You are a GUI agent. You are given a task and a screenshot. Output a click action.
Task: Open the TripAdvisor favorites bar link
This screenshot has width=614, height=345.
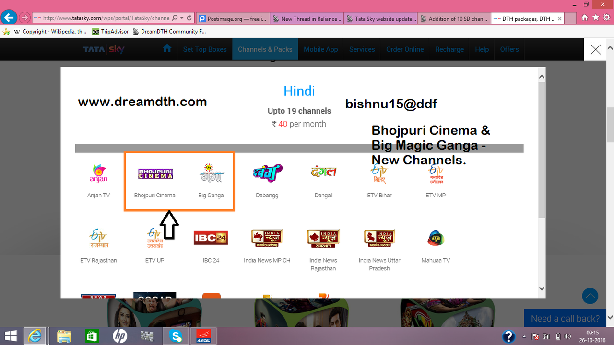tap(111, 32)
